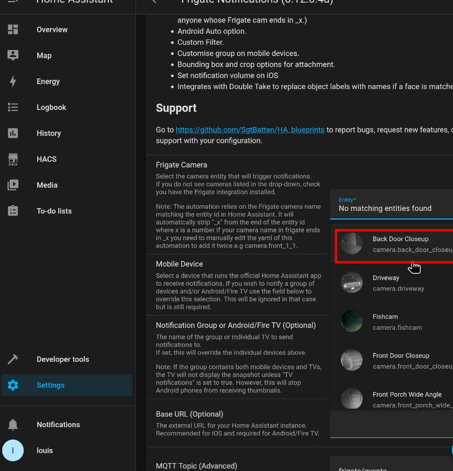Click the Android Auto option bullet
This screenshot has height=471, width=453.
tap(212, 31)
